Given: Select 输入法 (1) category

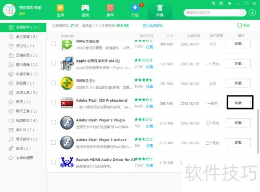Looking at the screenshot, I should [23, 130].
